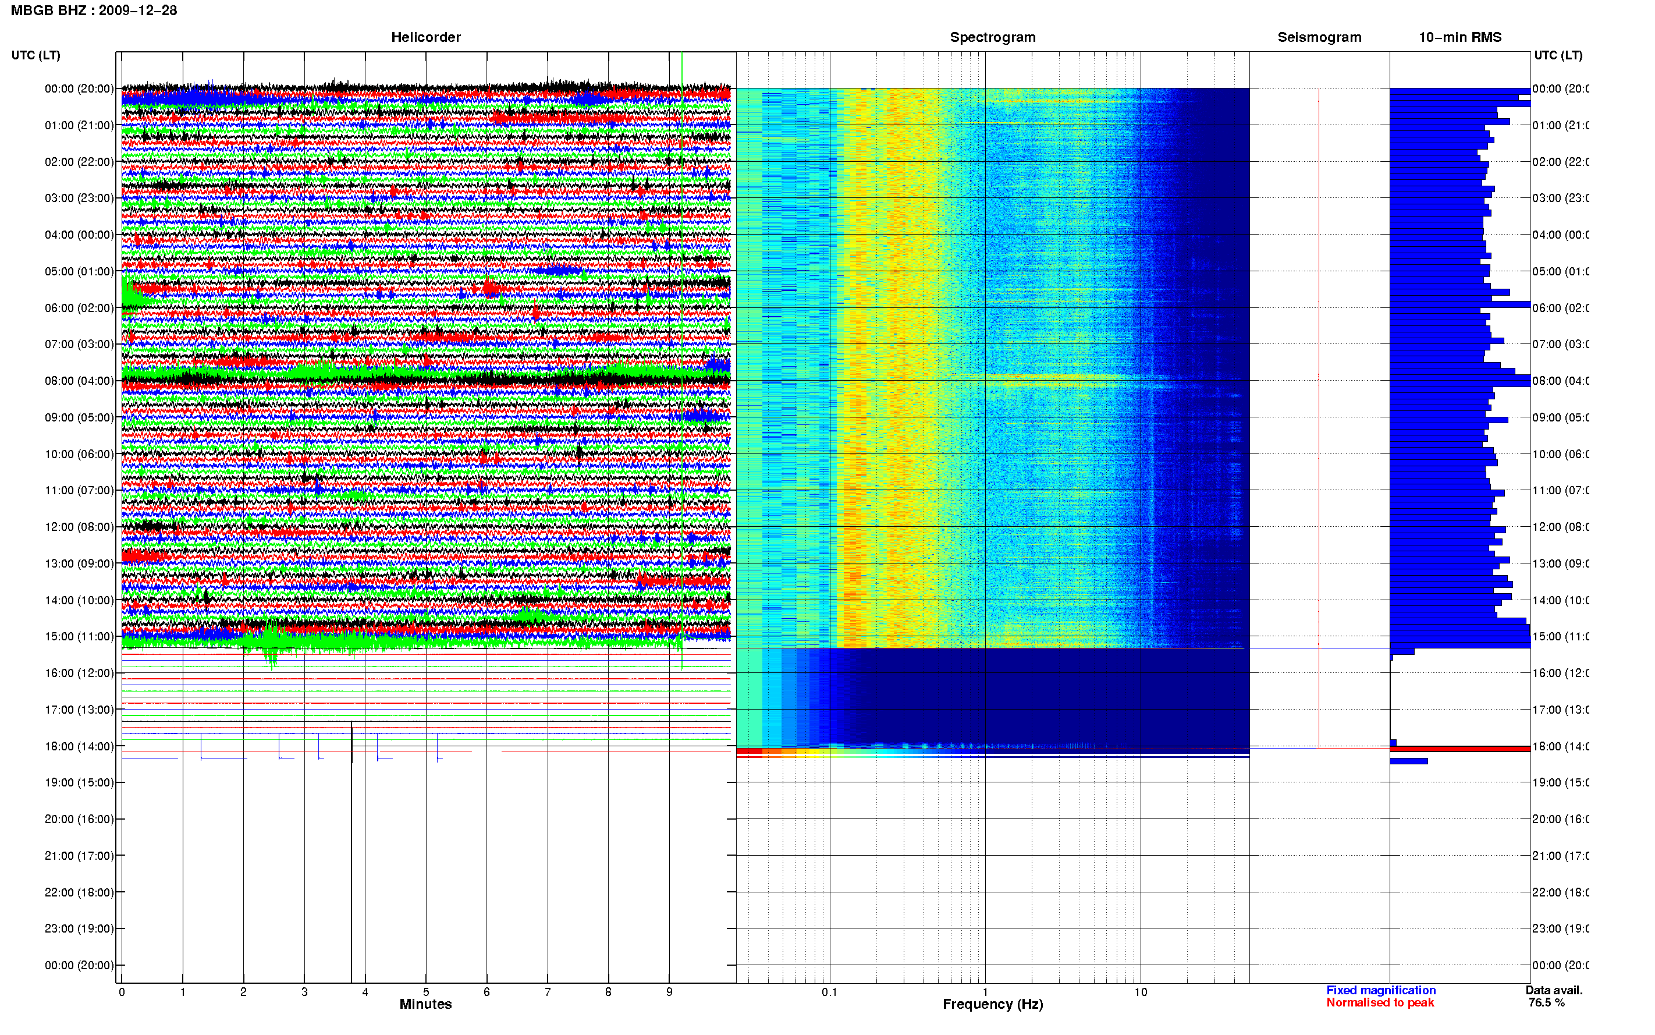Click the left '03:00 (23:00)' time label
This screenshot has height=1035, width=1655.
pyautogui.click(x=79, y=198)
